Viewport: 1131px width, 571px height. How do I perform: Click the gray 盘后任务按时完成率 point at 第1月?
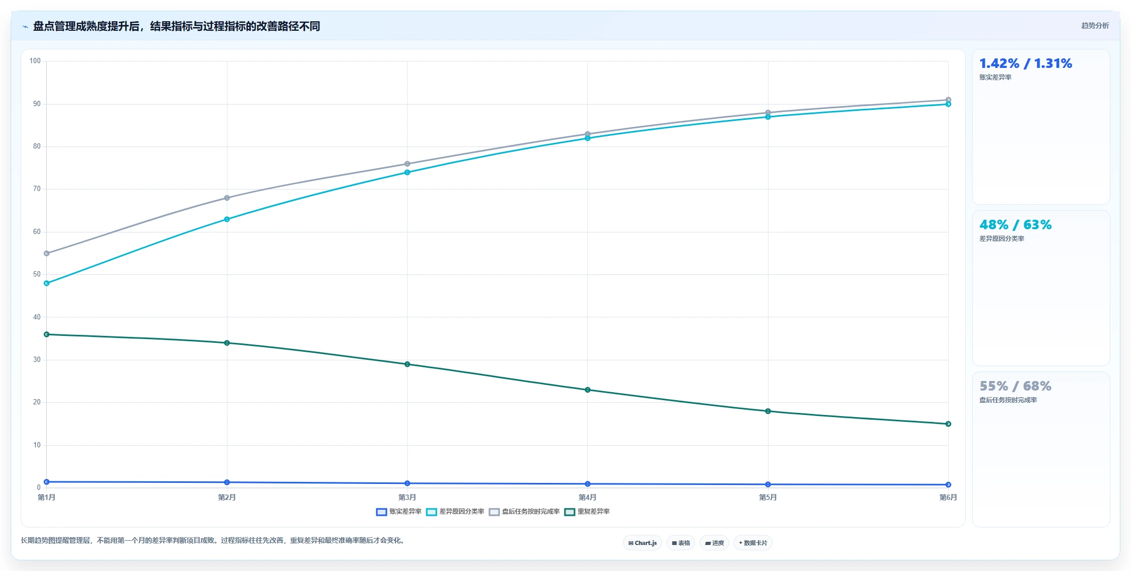(x=47, y=254)
